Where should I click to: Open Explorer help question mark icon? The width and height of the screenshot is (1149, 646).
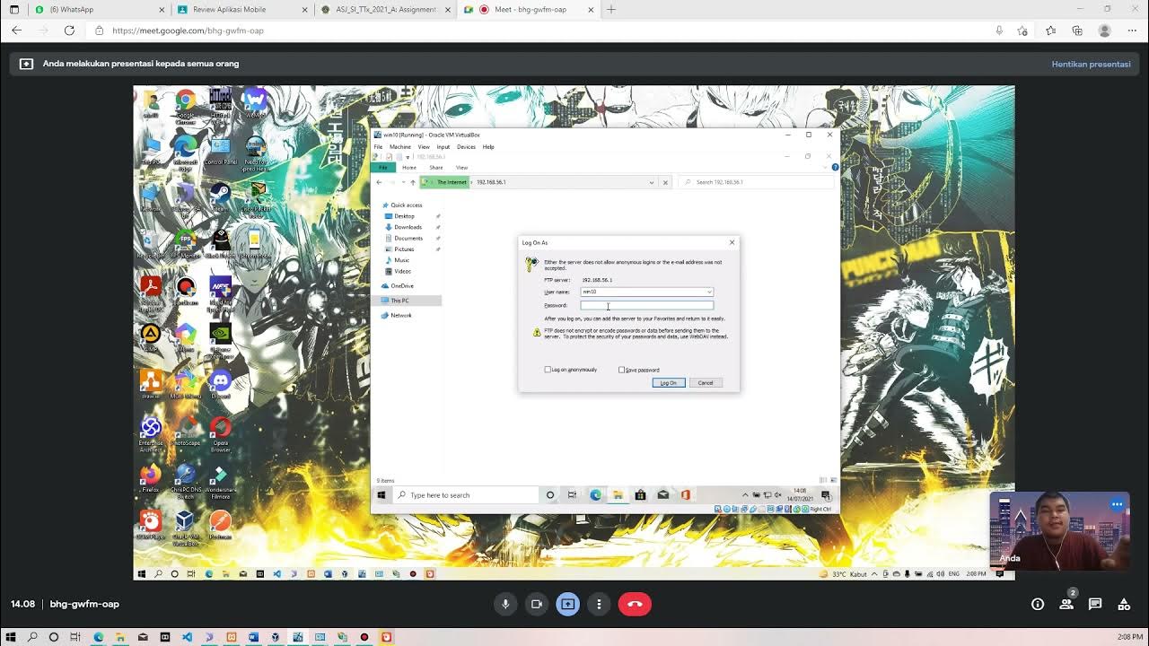(x=835, y=167)
